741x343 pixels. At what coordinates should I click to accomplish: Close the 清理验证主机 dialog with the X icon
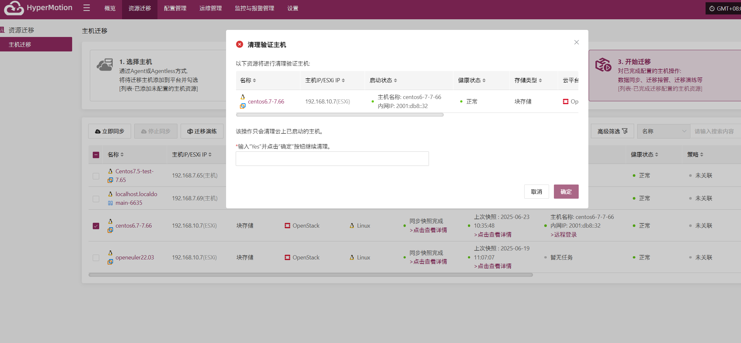click(x=576, y=42)
